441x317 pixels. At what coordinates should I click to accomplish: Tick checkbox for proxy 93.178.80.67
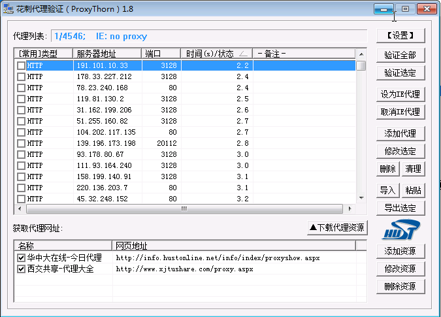point(21,154)
